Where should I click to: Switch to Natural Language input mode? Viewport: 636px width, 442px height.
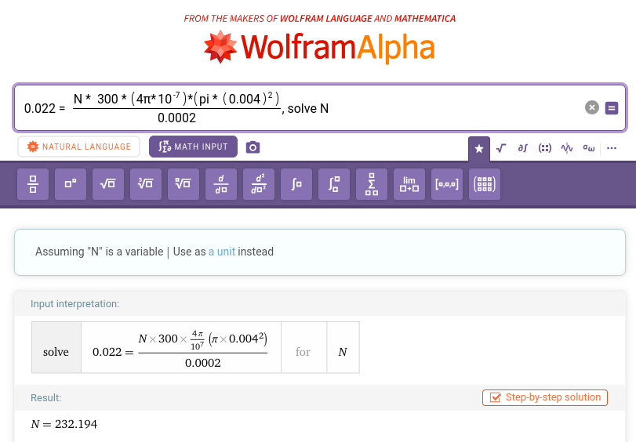point(78,147)
